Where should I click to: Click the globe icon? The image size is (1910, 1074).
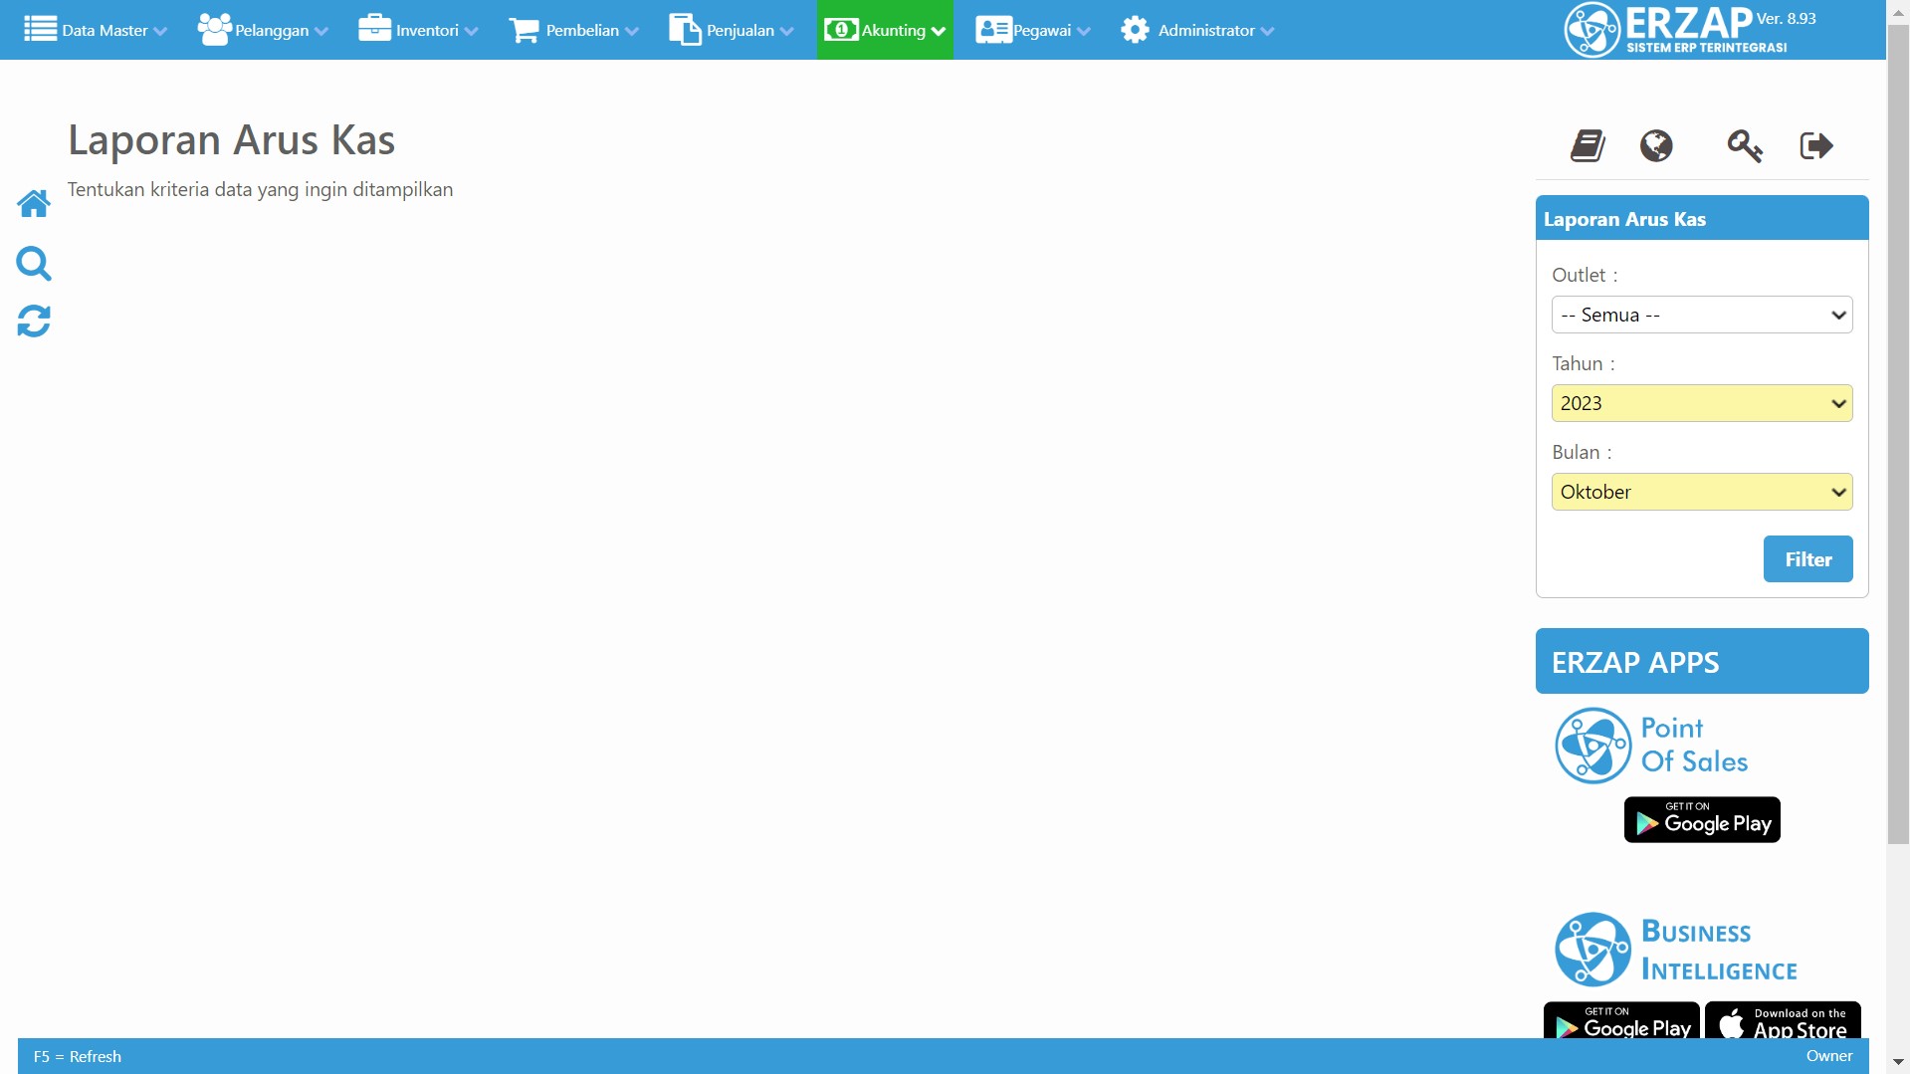pos(1656,146)
